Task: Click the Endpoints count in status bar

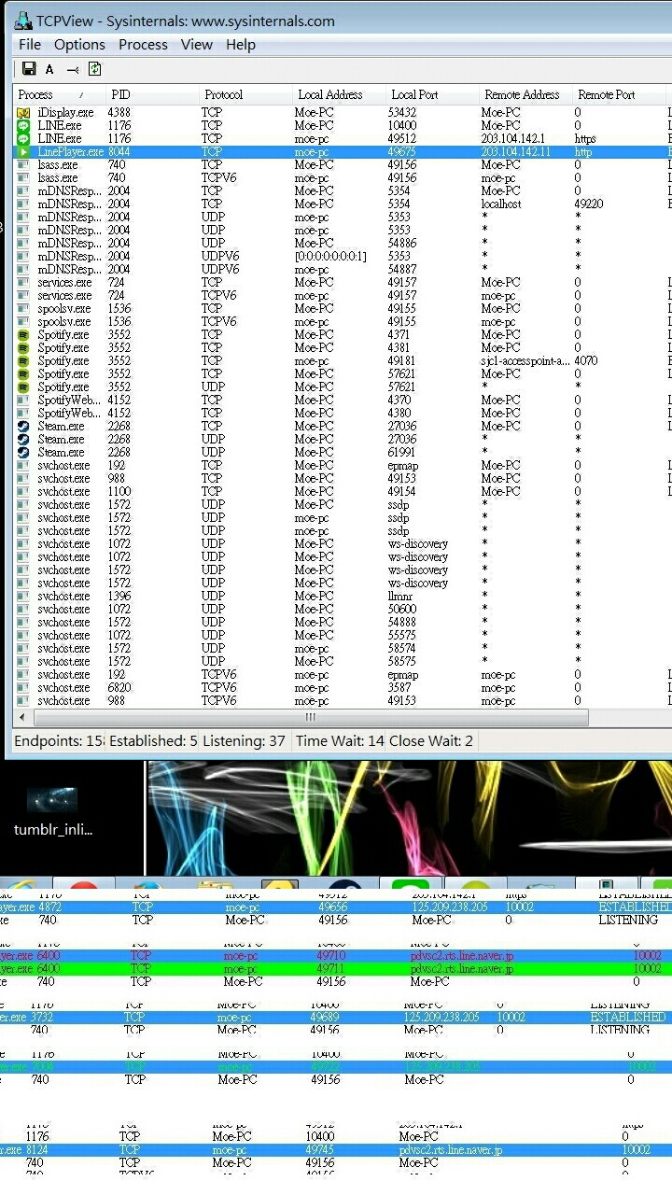Action: 59,741
